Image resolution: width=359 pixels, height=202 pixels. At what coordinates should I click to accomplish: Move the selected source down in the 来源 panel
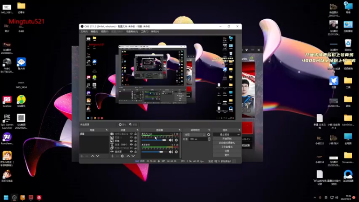point(133,156)
